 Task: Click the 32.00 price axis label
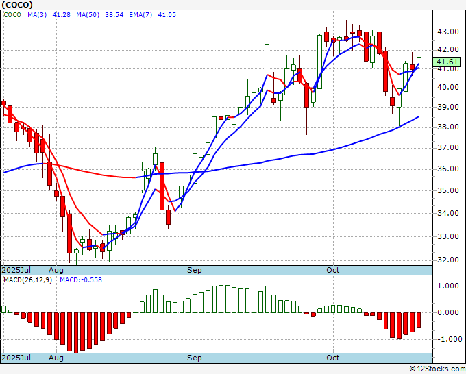pos(447,260)
